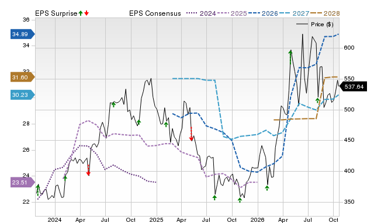Select the 2024 consensus legend entry
This screenshot has height=223, width=374.
point(201,13)
